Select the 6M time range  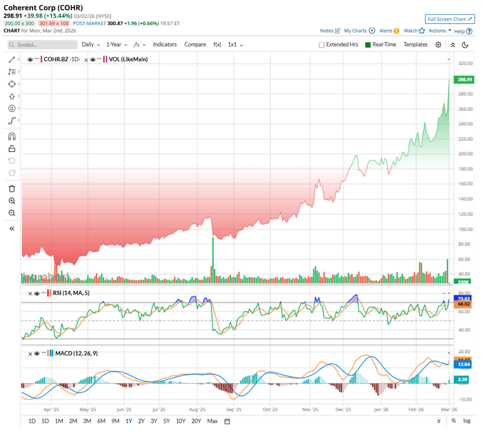coord(101,421)
